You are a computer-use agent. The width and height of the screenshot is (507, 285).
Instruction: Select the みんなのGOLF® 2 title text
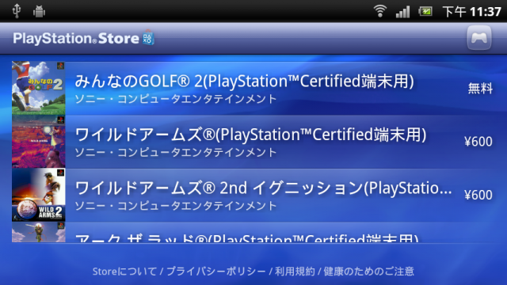point(244,81)
